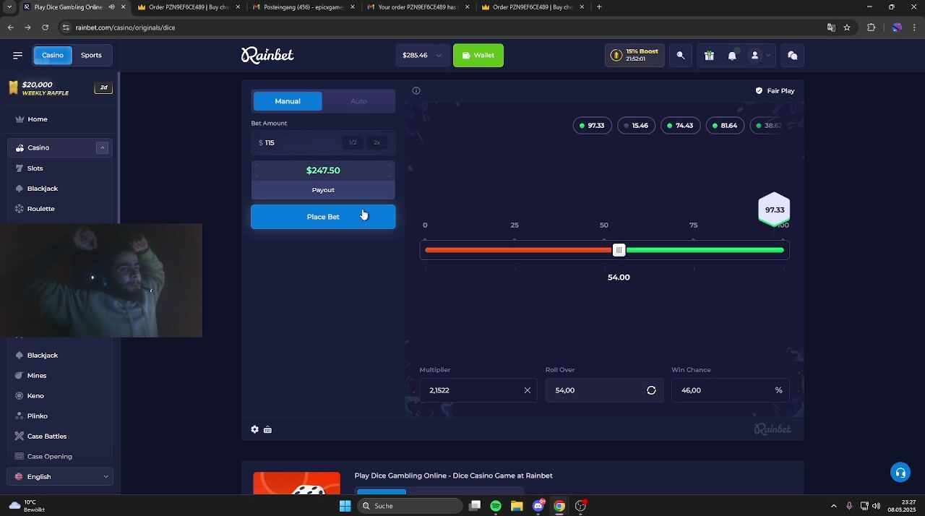Screen dimensions: 925x516
Task: Open Spotify from the taskbar
Action: click(496, 506)
